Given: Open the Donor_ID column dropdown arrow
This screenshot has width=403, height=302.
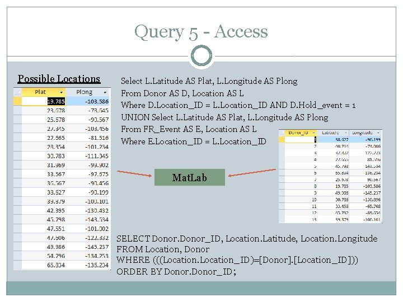Looking at the screenshot, I should [314, 133].
